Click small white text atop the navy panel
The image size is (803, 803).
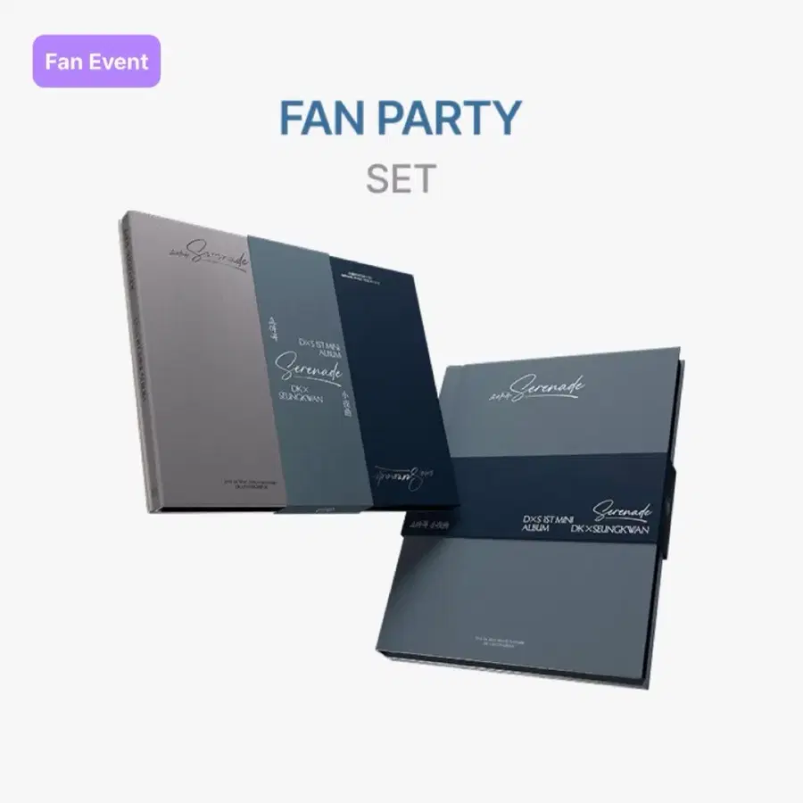pos(362,278)
